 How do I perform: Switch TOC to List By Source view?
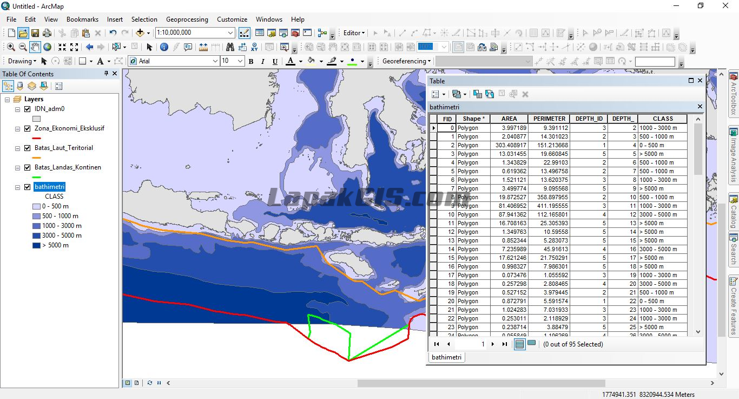pyautogui.click(x=20, y=86)
